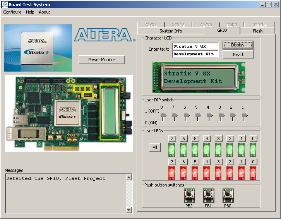Click the red LED 2 indicator
Viewport: 281px width, 219px height.
(230, 173)
